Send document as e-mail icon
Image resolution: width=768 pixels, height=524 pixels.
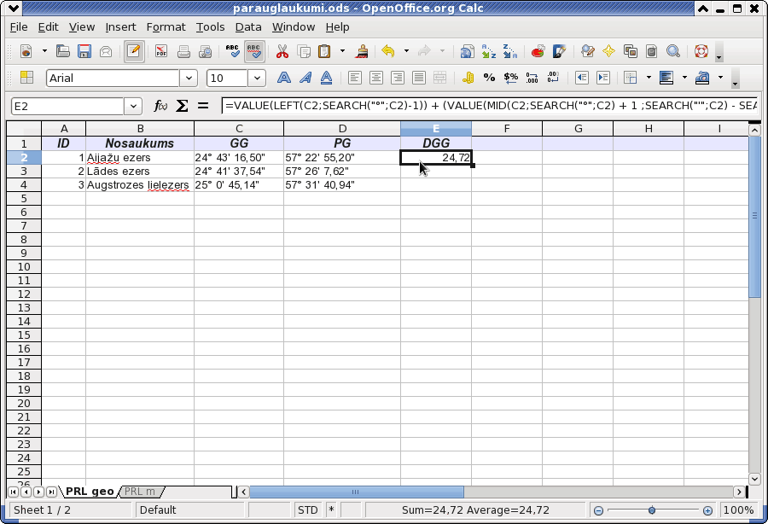pyautogui.click(x=106, y=51)
